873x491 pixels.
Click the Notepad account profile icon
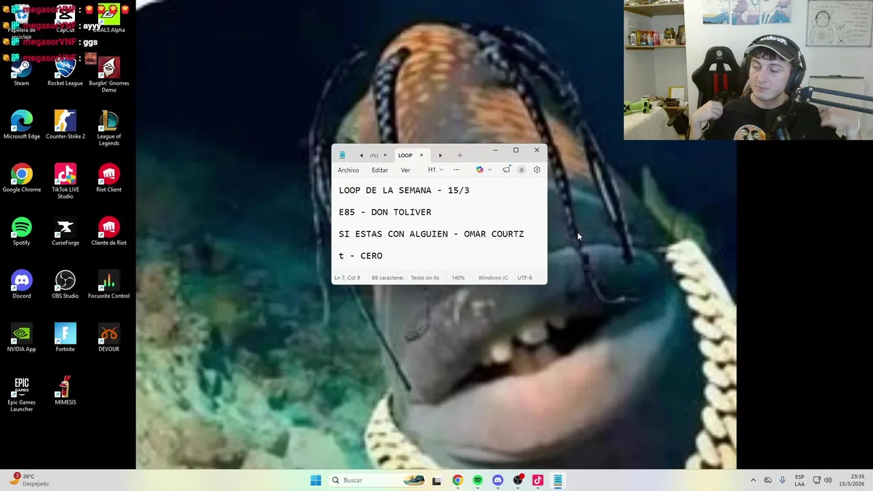521,170
